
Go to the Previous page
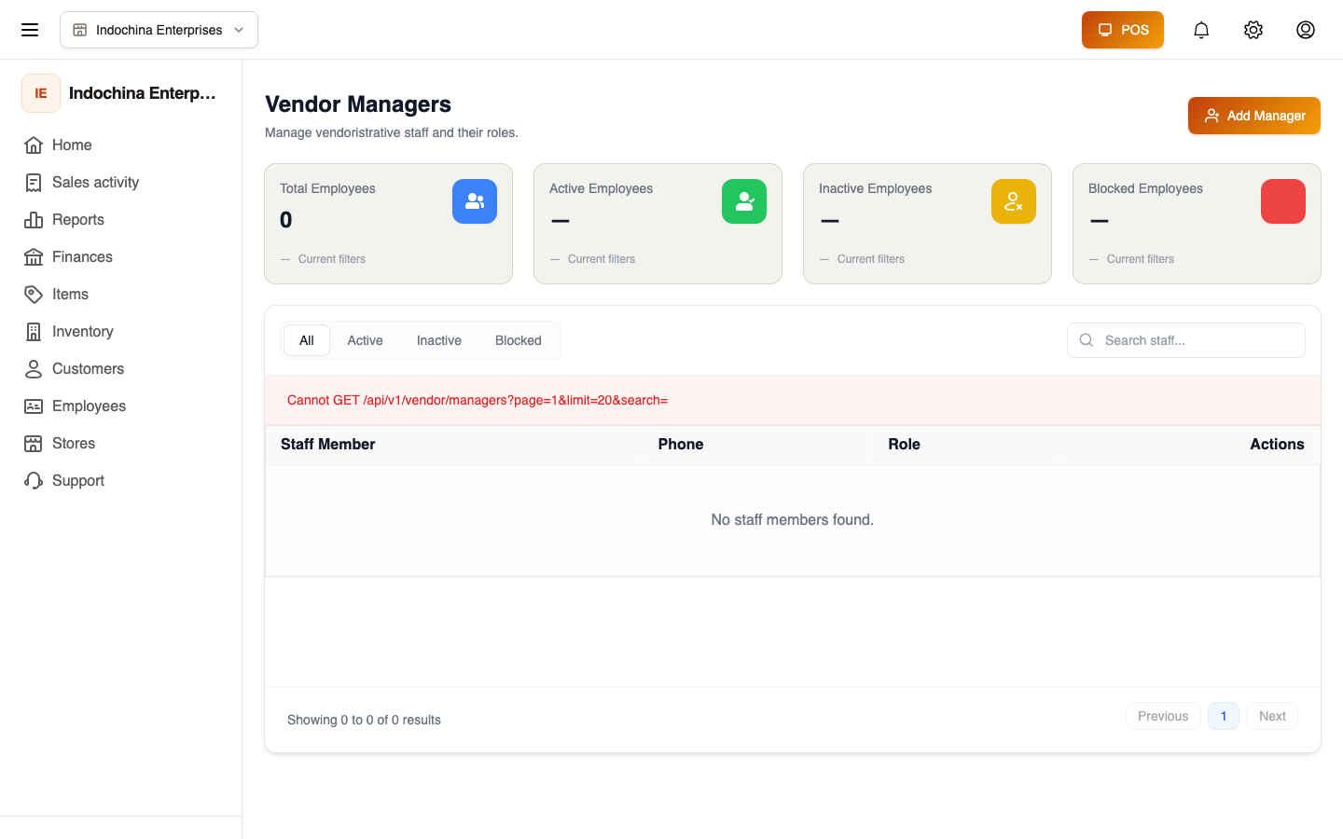click(x=1163, y=716)
